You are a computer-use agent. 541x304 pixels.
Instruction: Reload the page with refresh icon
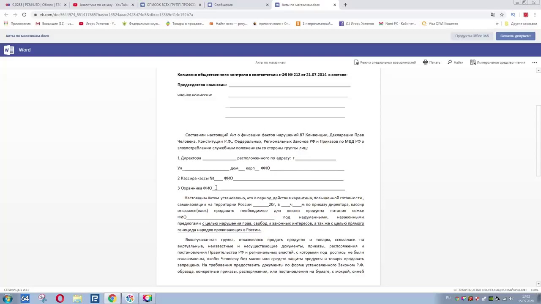(x=24, y=15)
